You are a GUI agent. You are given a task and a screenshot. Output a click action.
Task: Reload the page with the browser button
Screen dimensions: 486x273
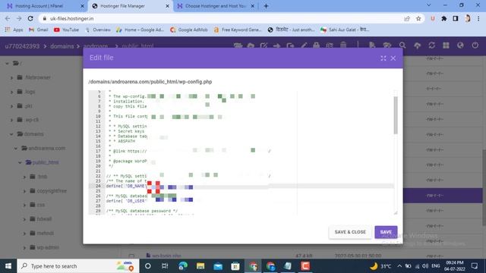(30, 18)
